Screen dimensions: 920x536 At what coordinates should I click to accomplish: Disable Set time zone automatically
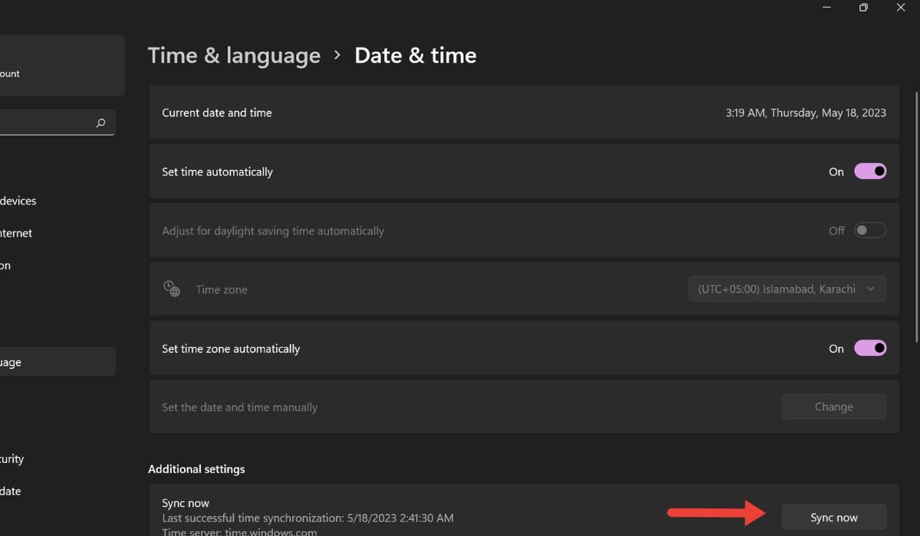[870, 348]
